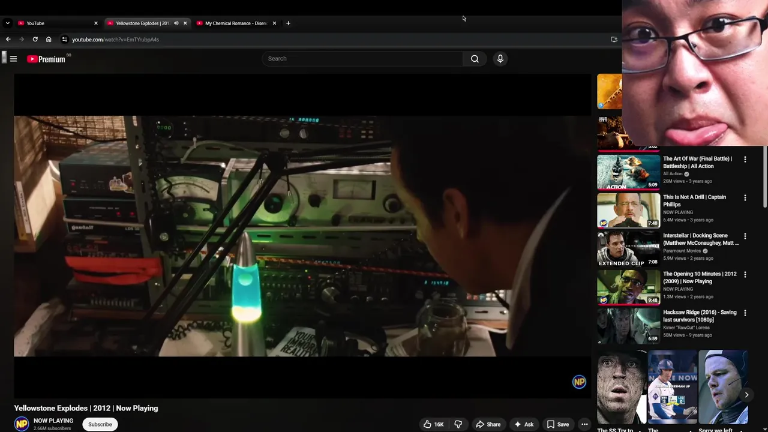This screenshot has height=432, width=768.
Task: Click the cast/install icon in address bar
Action: click(614, 40)
